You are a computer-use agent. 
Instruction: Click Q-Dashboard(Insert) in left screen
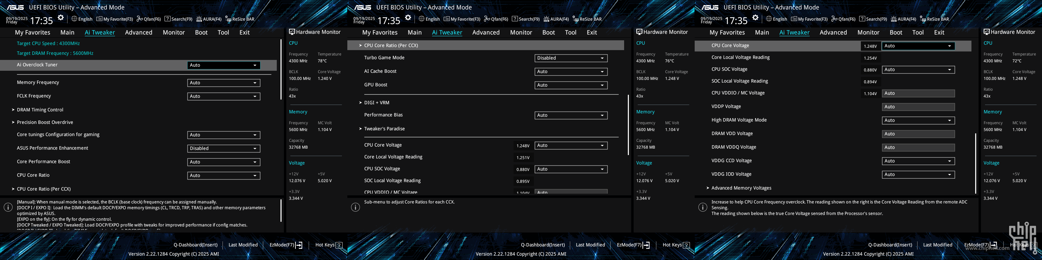pyautogui.click(x=195, y=245)
